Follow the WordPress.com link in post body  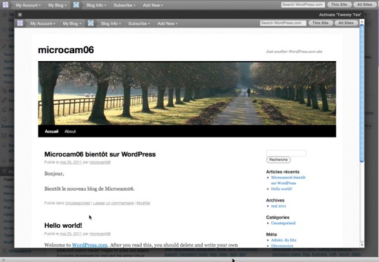click(x=89, y=245)
